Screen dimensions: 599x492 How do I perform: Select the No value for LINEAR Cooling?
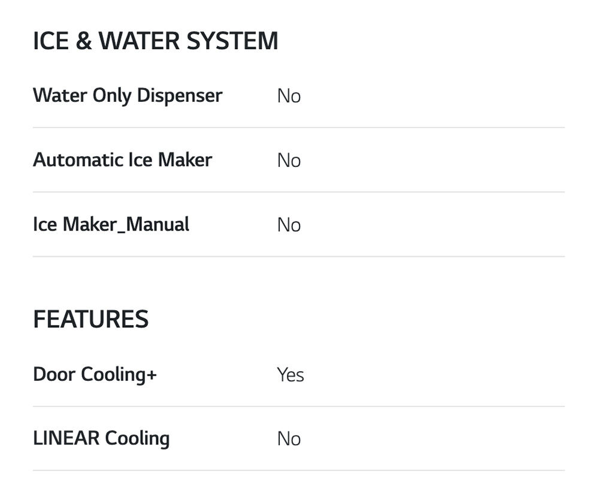pyautogui.click(x=289, y=439)
